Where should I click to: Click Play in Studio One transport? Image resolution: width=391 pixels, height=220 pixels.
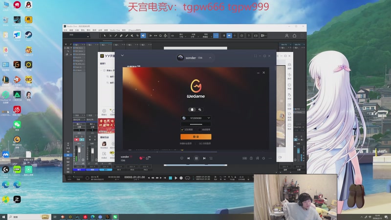176,178
